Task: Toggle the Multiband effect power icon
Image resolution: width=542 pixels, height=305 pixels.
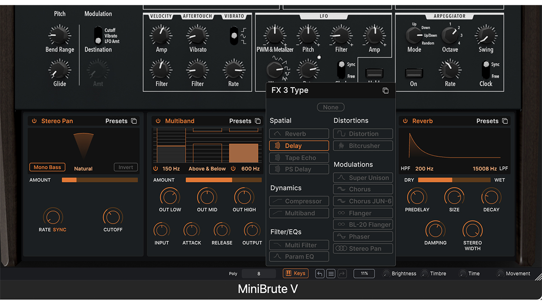Action: coord(158,121)
